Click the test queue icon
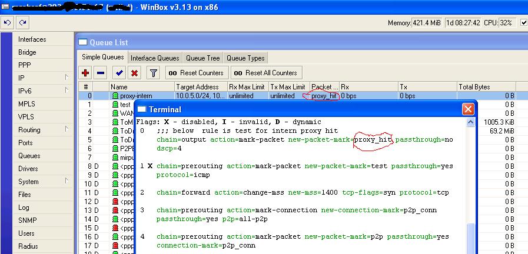Screen dimensions: 528x254 click(x=115, y=105)
